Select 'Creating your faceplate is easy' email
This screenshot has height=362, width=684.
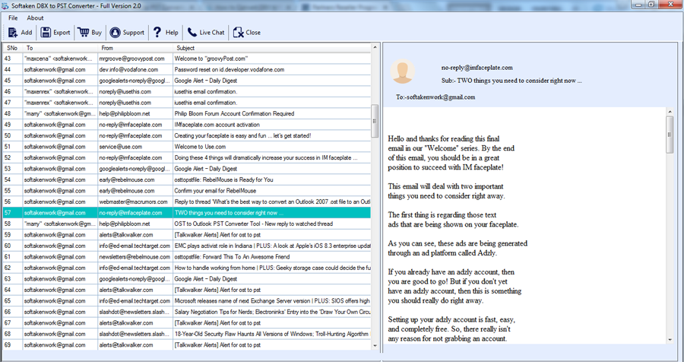point(187,135)
